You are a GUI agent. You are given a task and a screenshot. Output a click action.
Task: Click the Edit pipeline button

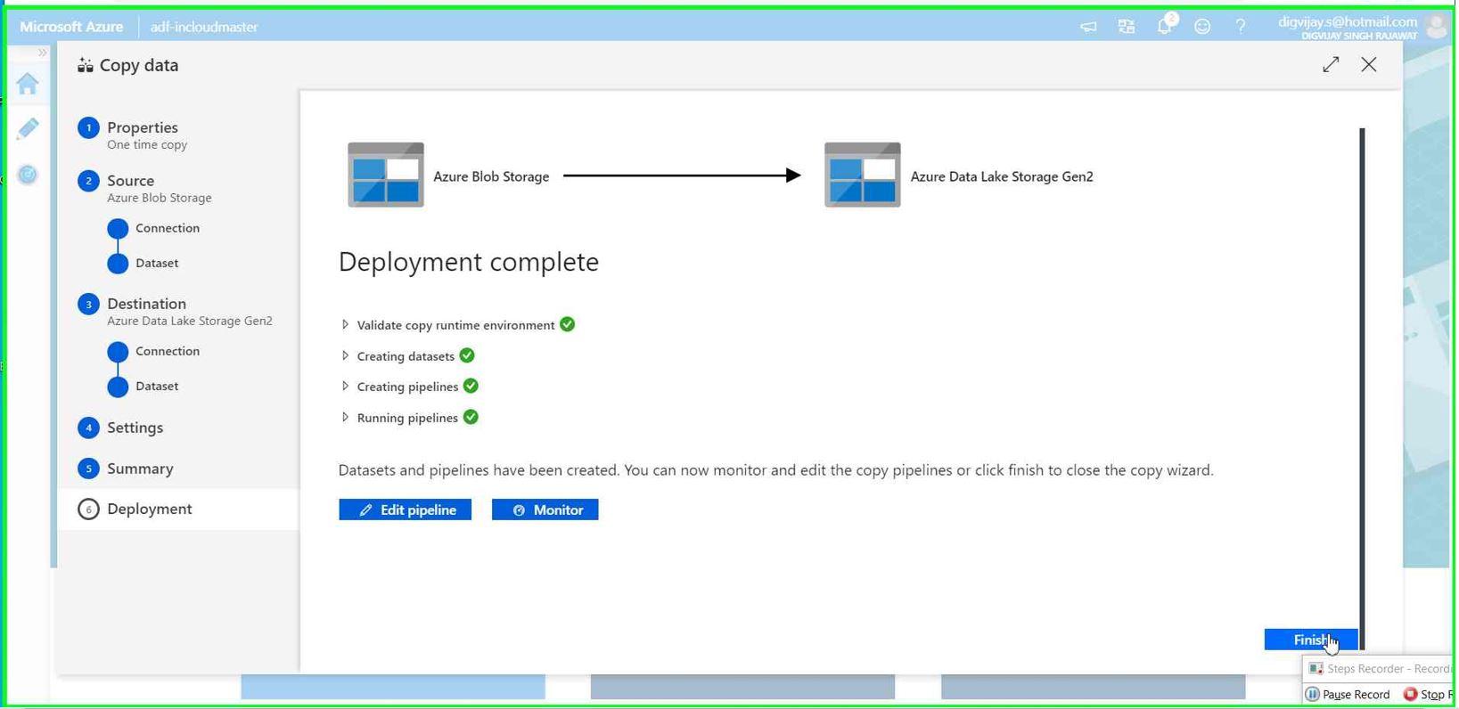pos(406,510)
